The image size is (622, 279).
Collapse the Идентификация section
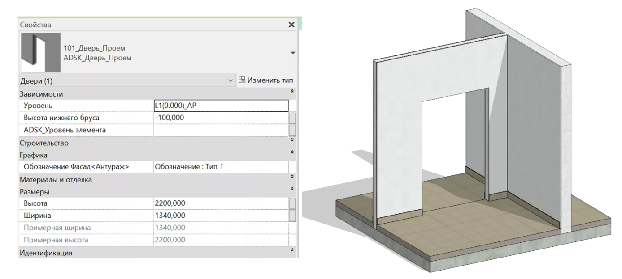pos(292,249)
